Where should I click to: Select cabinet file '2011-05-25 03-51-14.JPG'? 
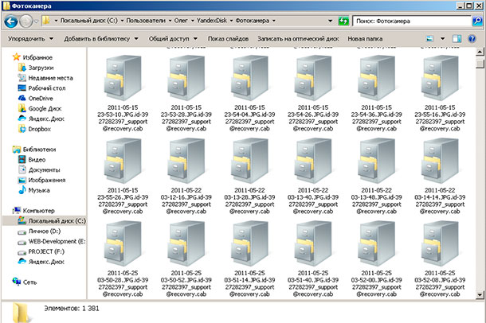(x=249, y=259)
